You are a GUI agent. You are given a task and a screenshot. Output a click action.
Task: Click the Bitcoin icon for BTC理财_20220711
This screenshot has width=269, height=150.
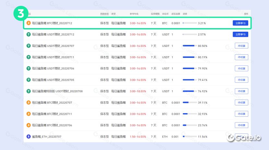pos(29,114)
